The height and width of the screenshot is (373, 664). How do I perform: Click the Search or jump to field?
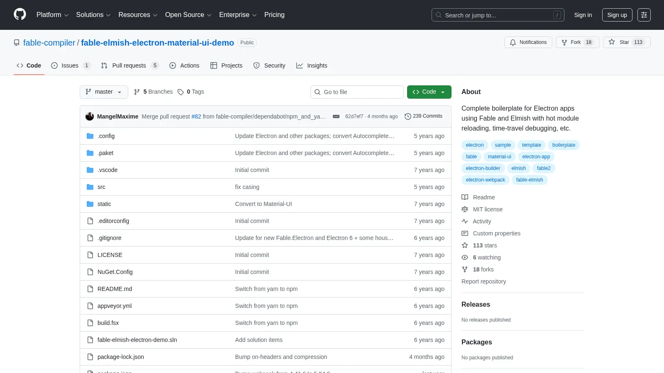click(x=498, y=15)
